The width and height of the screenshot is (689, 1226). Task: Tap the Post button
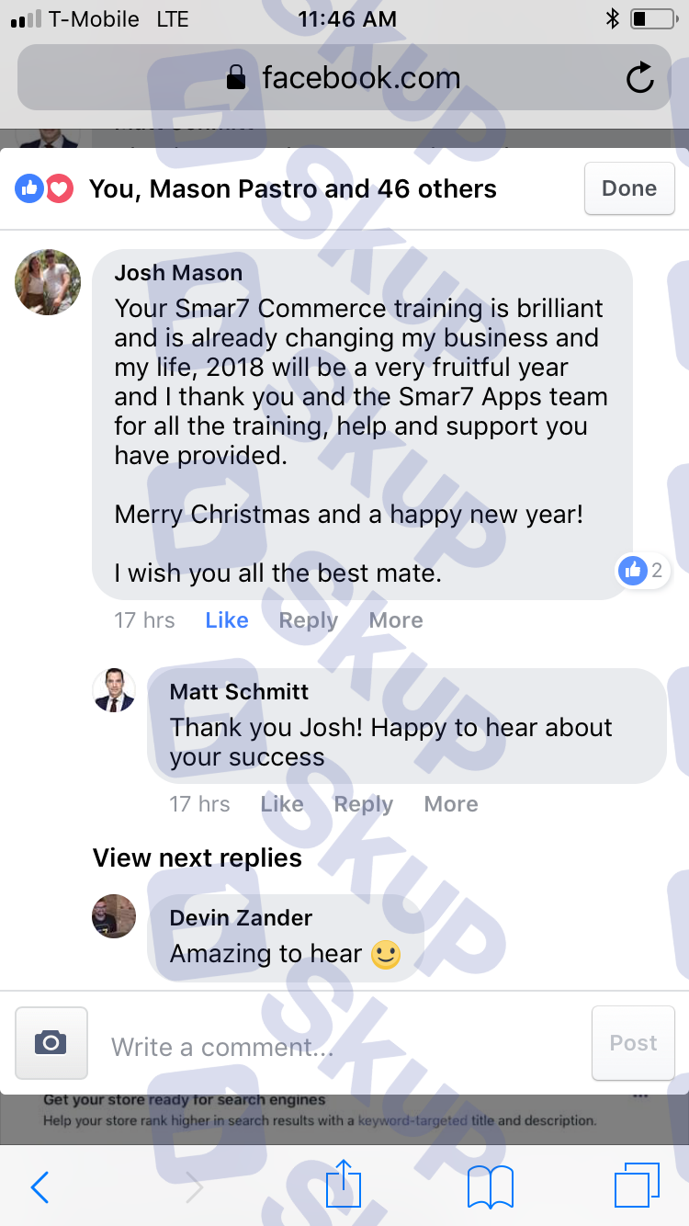click(x=634, y=1043)
